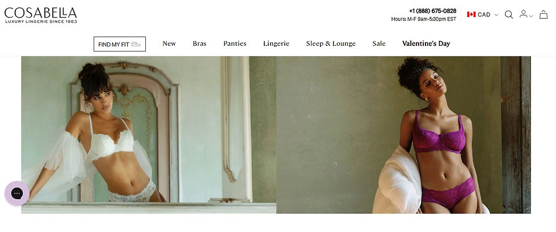Open the purple chat bubble widget

pyautogui.click(x=16, y=193)
